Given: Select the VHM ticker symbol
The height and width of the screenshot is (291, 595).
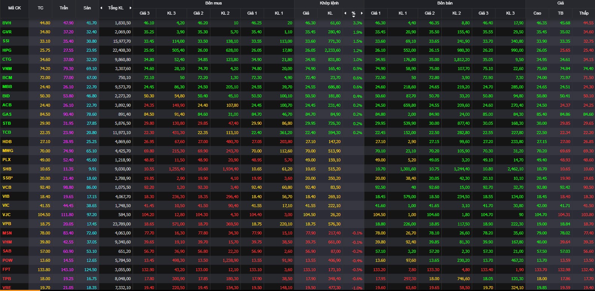Looking at the screenshot, I should (7, 242).
